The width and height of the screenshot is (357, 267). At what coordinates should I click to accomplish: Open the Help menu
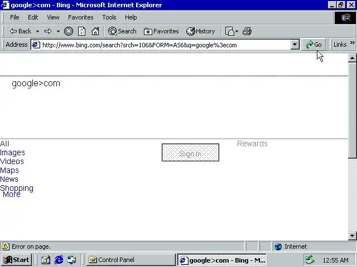point(131,17)
